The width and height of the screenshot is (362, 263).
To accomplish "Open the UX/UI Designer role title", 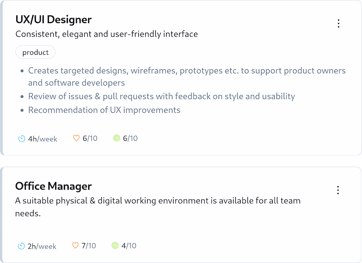I will tap(53, 19).
